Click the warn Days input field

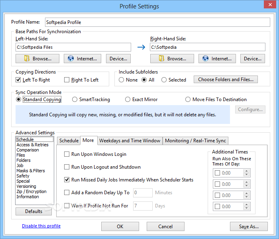143,206
